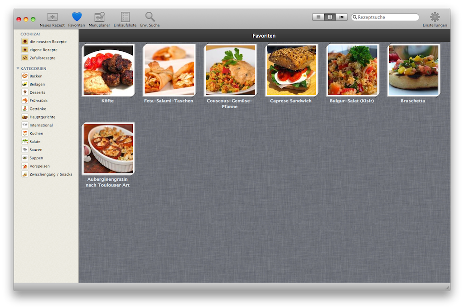This screenshot has height=307, width=464.
Task: Select the Feta-Salami-Taschen recipe thumbnail
Action: tap(169, 70)
